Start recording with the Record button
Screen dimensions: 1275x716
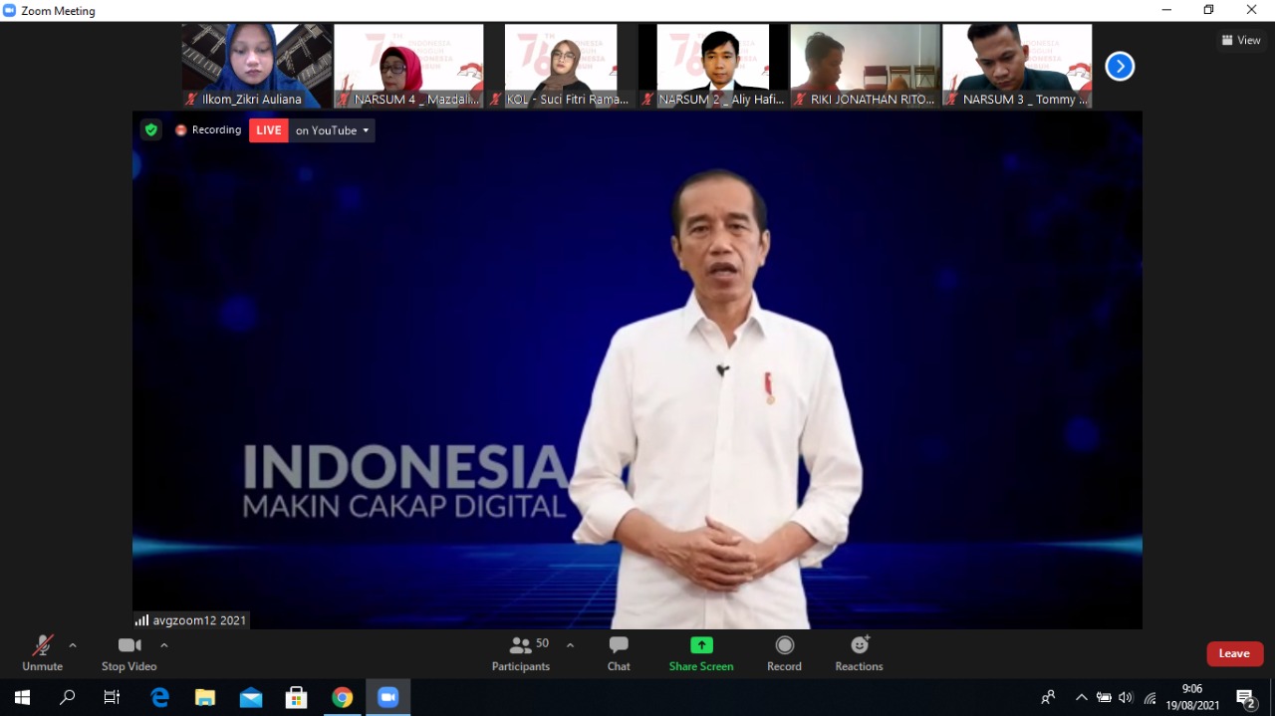pos(784,652)
